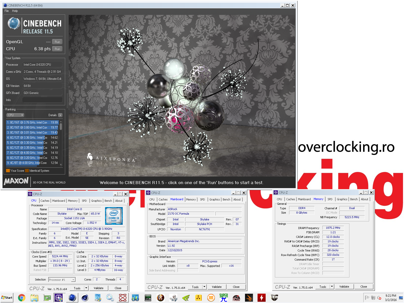
Task: Launch SUPER PI from the taskbar
Action: pos(224,298)
